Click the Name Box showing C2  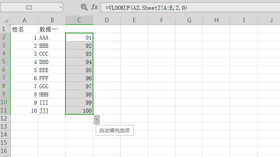[31, 7]
